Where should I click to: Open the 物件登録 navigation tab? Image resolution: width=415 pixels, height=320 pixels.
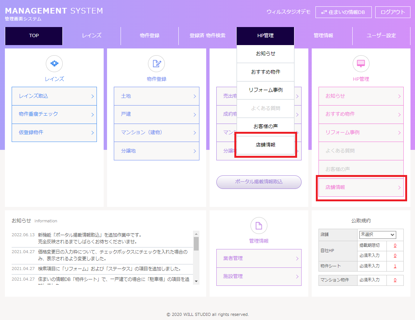coord(149,36)
